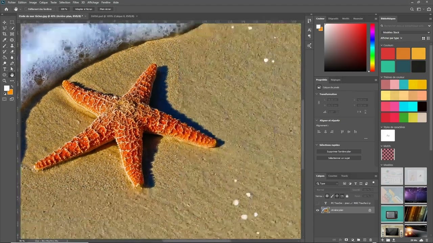Select the Rectangular Marquee tool
The width and height of the screenshot is (433, 243).
coord(12,22)
